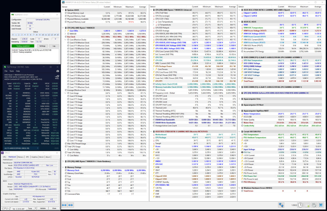This screenshot has width=327, height=211.
Task: Open the Help menu in ZenTimings
Action: (x=18, y=71)
